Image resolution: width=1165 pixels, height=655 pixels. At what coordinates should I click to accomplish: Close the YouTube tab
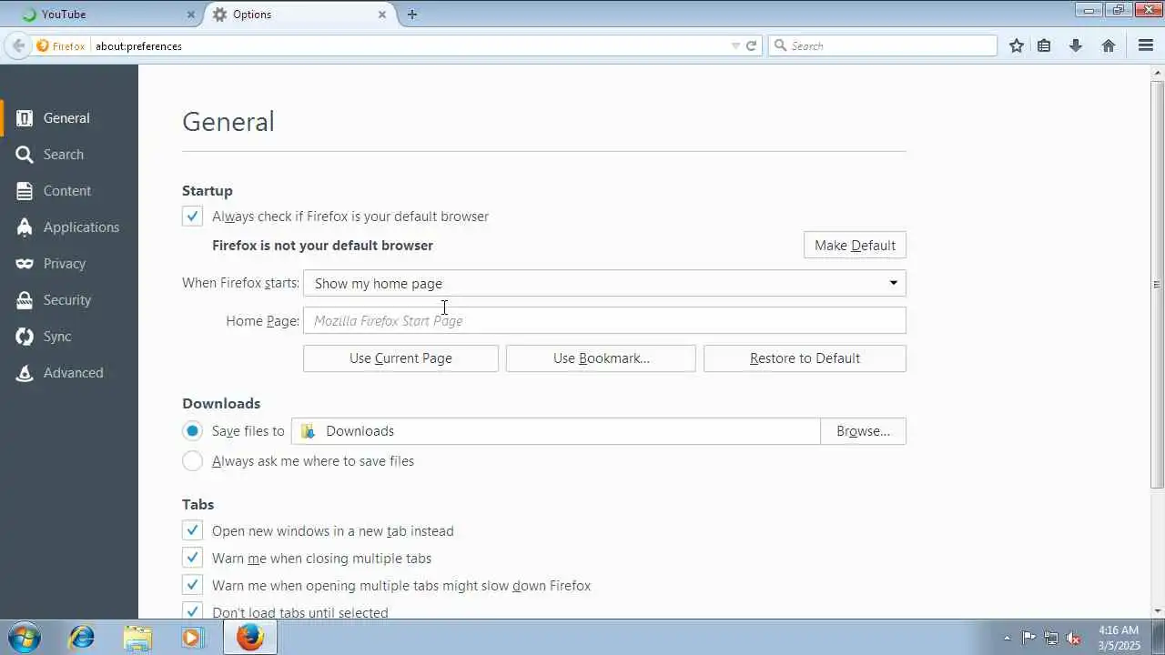(x=191, y=15)
